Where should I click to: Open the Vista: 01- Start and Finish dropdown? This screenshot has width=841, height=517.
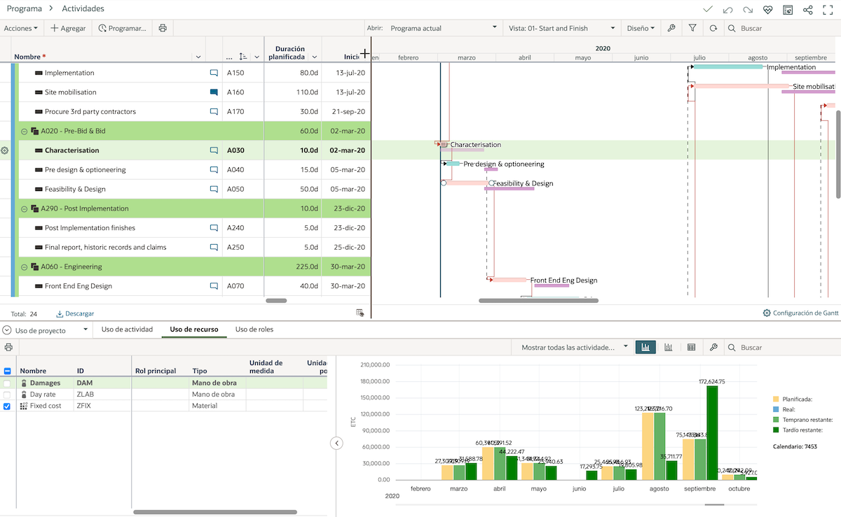562,29
